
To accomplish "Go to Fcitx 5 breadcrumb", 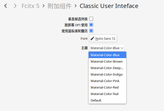I will (30, 6).
